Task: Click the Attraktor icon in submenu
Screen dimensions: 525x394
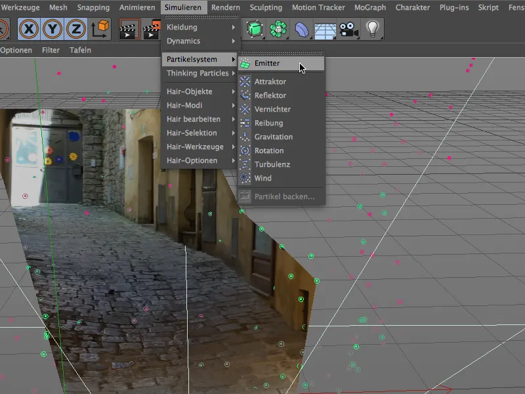Action: (x=245, y=81)
